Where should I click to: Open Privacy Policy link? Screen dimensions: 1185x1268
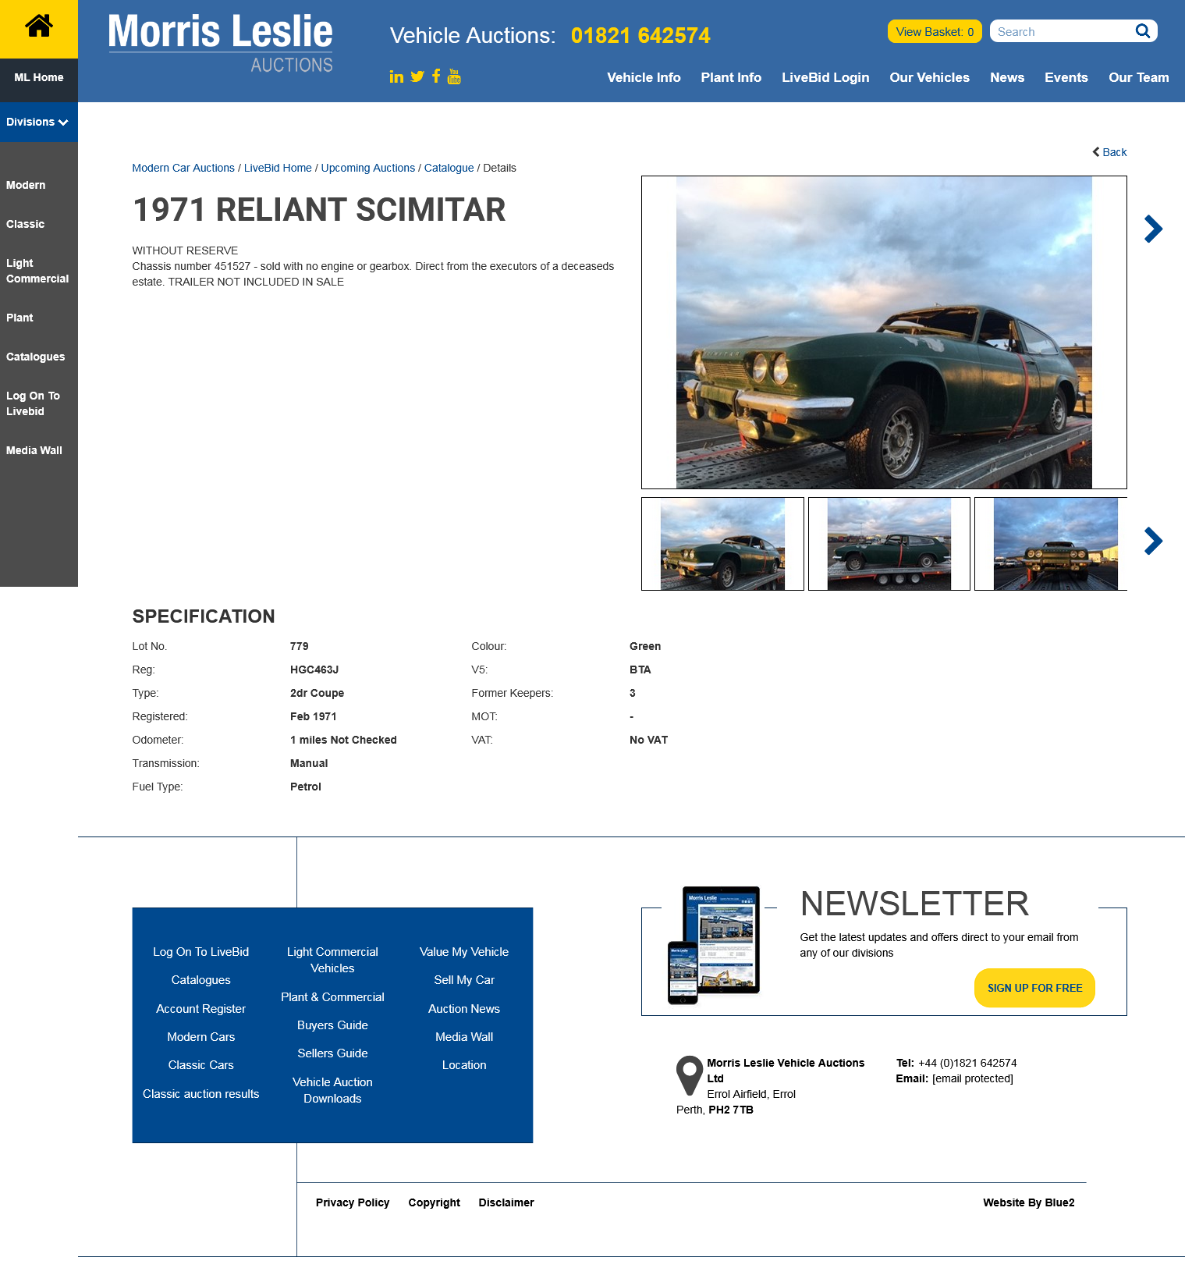(x=353, y=1202)
